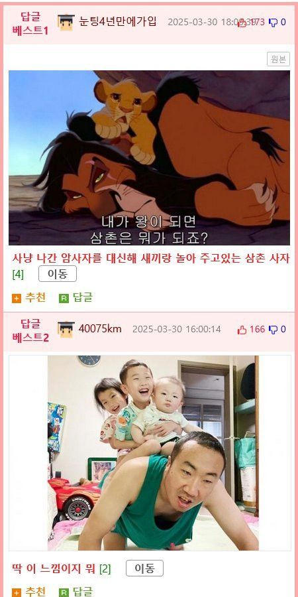The image size is (298, 597).
Task: Show the [2] replies count on second comment
Action: click(x=105, y=569)
